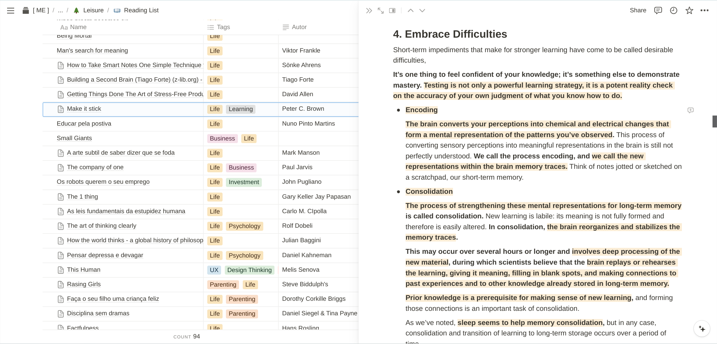
Task: Open page icon for How to Take Smart Notes
Action: (x=60, y=66)
